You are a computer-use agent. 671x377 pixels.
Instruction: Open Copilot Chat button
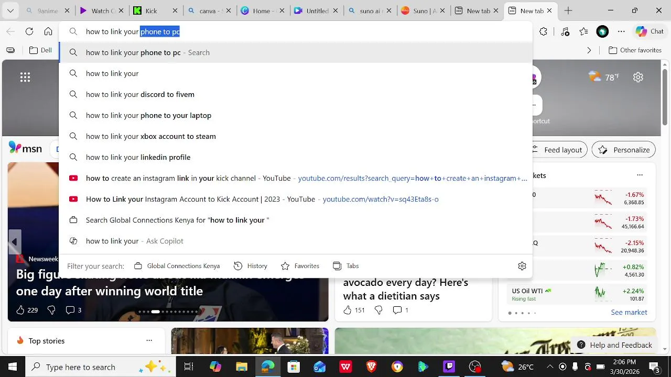click(650, 31)
